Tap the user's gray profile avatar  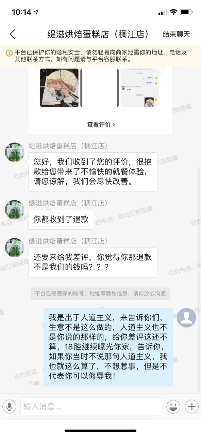click(186, 318)
